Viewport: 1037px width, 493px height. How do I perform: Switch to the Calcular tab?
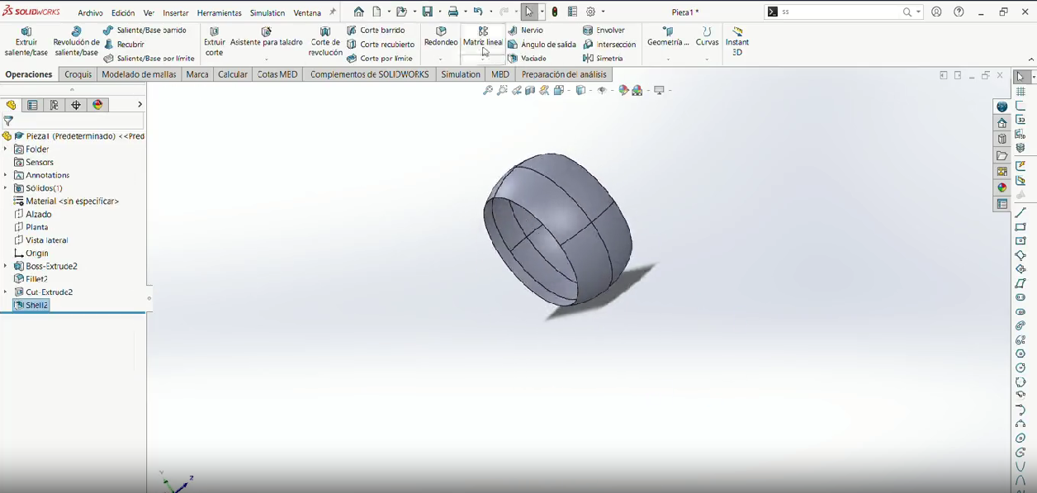click(x=233, y=74)
